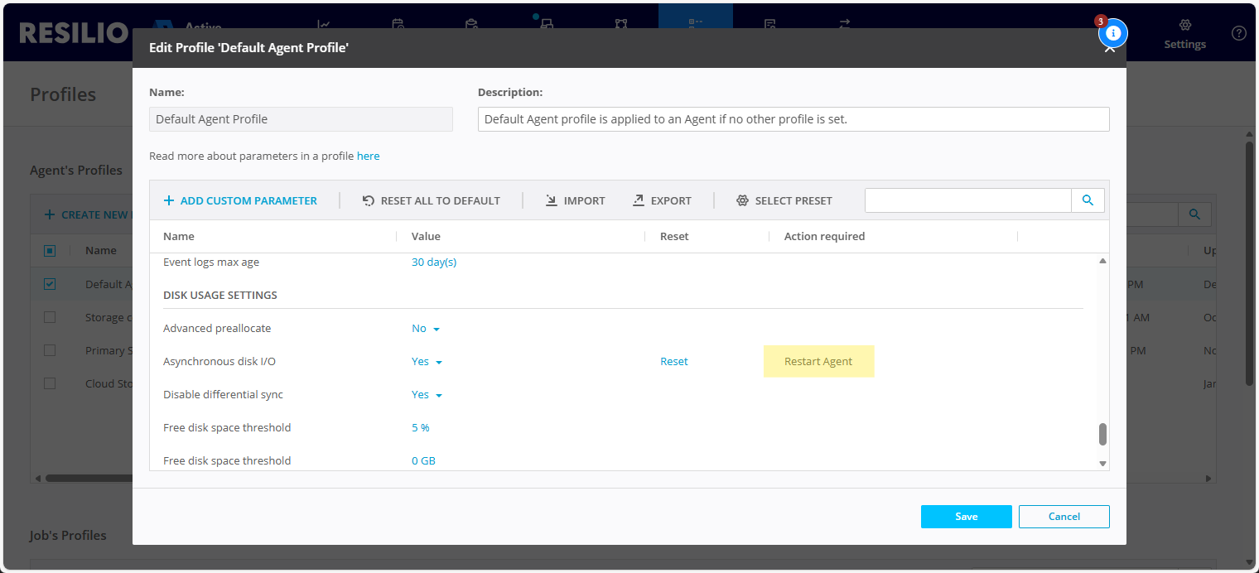Click the blue info notification icon
This screenshot has width=1259, height=573.
pyautogui.click(x=1113, y=33)
